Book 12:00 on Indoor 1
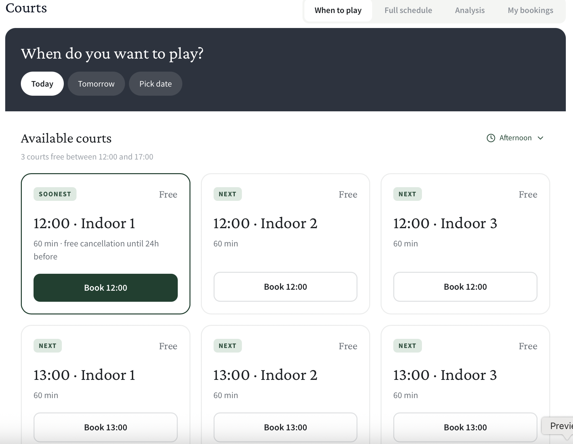The height and width of the screenshot is (444, 573). pyautogui.click(x=105, y=288)
